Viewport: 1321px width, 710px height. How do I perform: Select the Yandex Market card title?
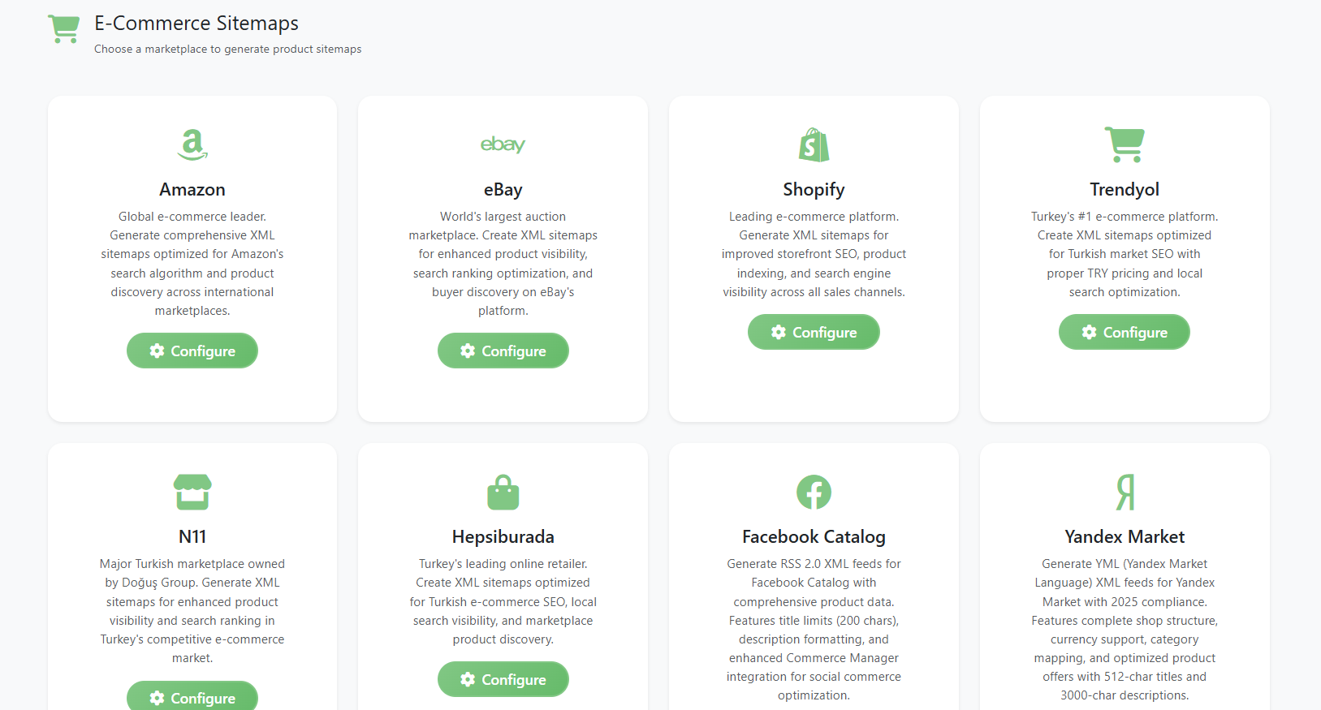coord(1125,536)
